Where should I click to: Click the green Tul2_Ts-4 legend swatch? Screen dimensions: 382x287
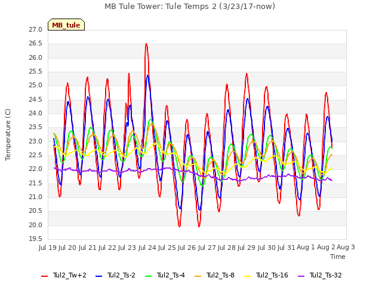click(148, 276)
